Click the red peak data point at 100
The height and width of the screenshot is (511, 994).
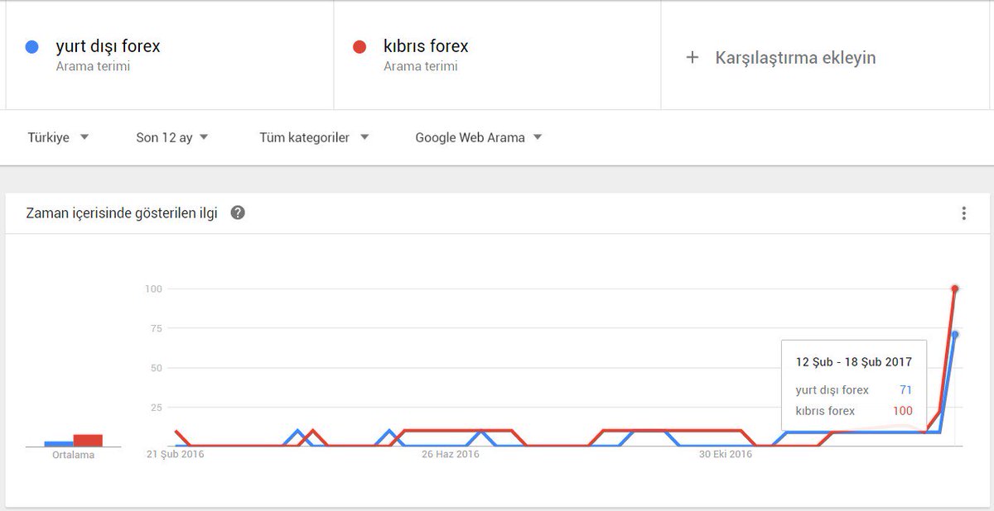(x=955, y=289)
